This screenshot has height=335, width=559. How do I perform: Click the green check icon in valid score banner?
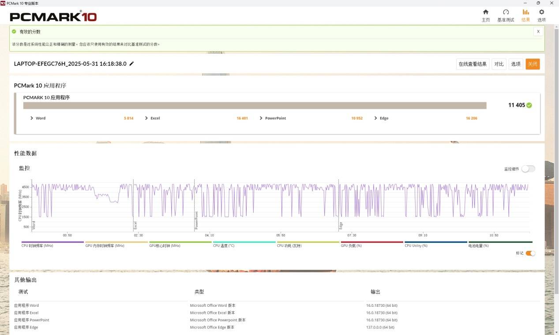pos(14,32)
